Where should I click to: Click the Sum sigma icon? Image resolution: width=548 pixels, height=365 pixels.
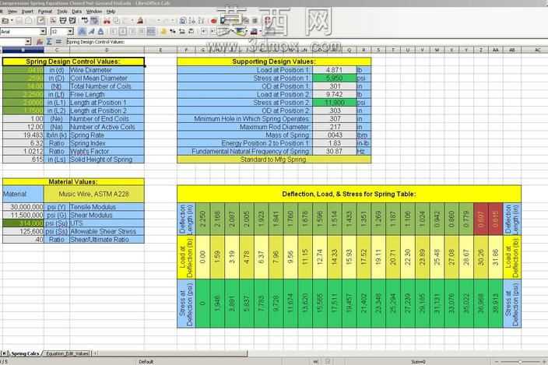49,41
